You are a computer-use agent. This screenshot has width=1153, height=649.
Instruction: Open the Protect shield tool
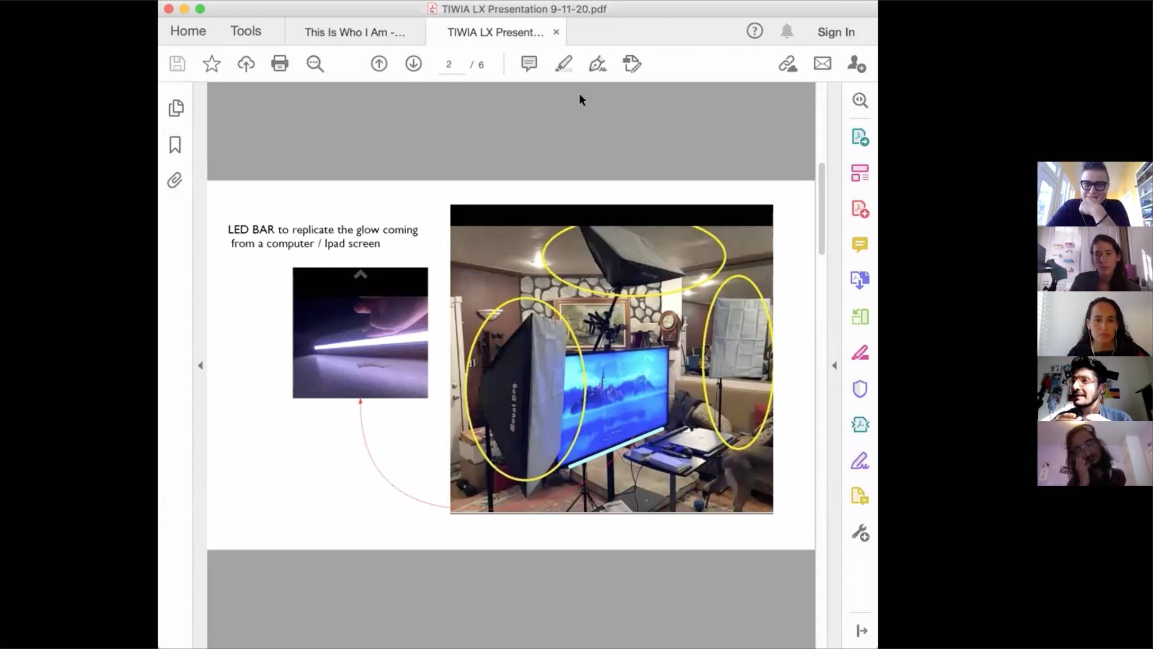tap(860, 388)
